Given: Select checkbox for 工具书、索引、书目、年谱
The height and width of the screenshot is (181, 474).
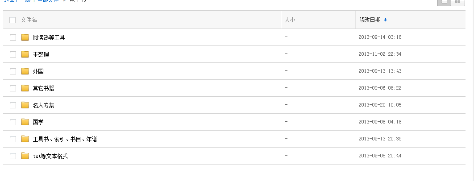Looking at the screenshot, I should (x=12, y=139).
